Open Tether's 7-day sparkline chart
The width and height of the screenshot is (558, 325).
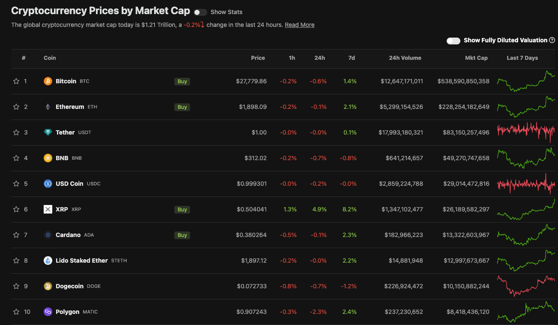tap(526, 132)
